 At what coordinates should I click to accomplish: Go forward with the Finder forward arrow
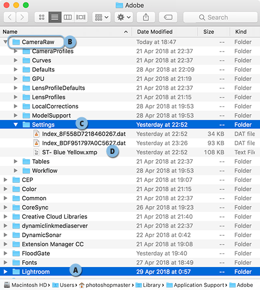click(22, 17)
